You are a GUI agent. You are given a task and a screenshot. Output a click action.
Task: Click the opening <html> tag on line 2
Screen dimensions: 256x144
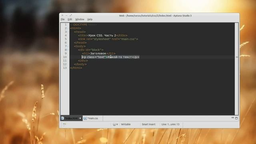[x=76, y=28]
